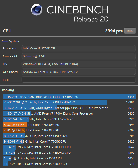Select the i5-3550 ranking entry
Image resolution: width=138 pixels, height=168 pixels.
click(x=69, y=158)
